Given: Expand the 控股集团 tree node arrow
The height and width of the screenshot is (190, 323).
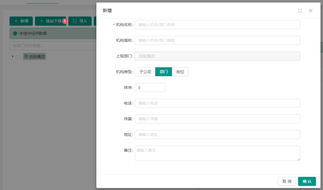Looking at the screenshot, I should click(x=13, y=56).
